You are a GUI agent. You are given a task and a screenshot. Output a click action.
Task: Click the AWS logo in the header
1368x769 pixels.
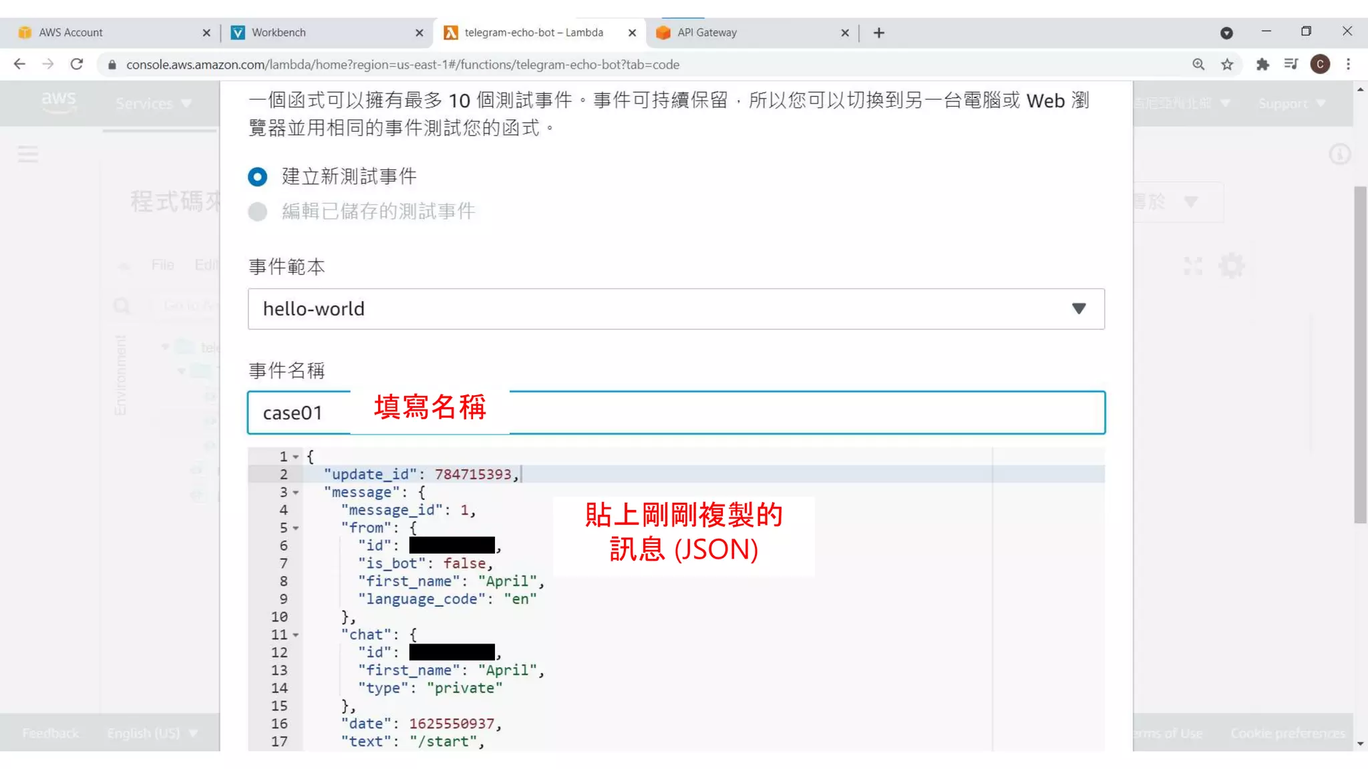(x=59, y=102)
